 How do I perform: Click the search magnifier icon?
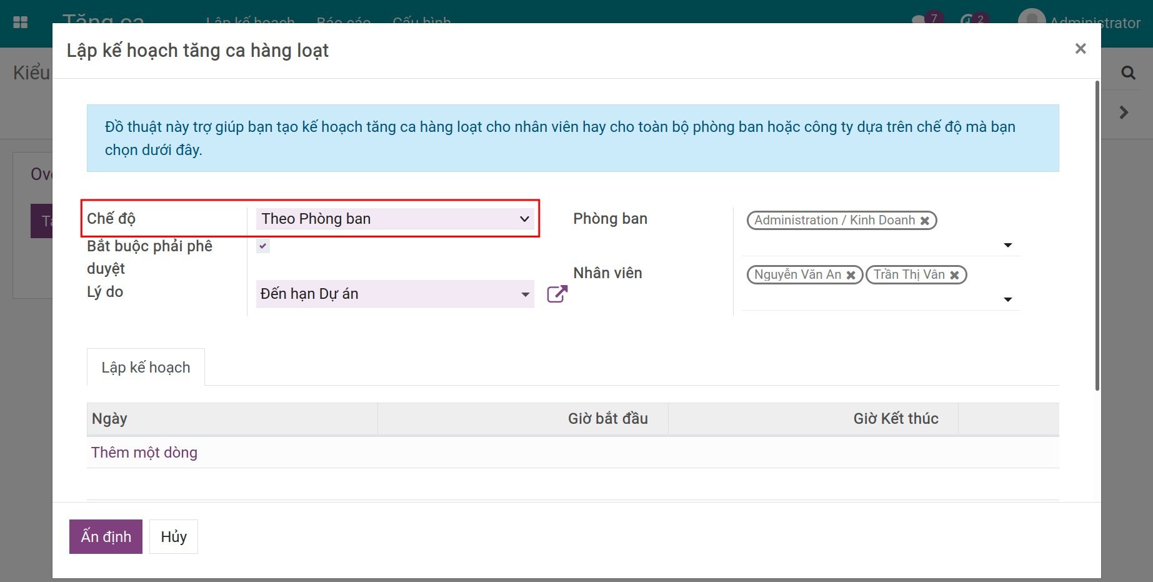pos(1128,73)
